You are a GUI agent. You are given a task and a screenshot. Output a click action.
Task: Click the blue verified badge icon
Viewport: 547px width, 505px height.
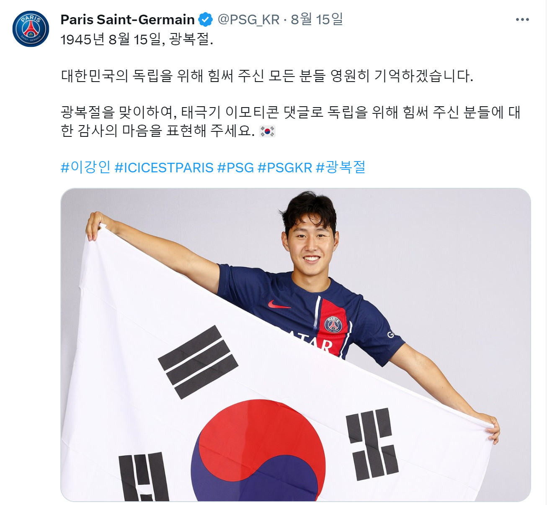click(x=205, y=19)
